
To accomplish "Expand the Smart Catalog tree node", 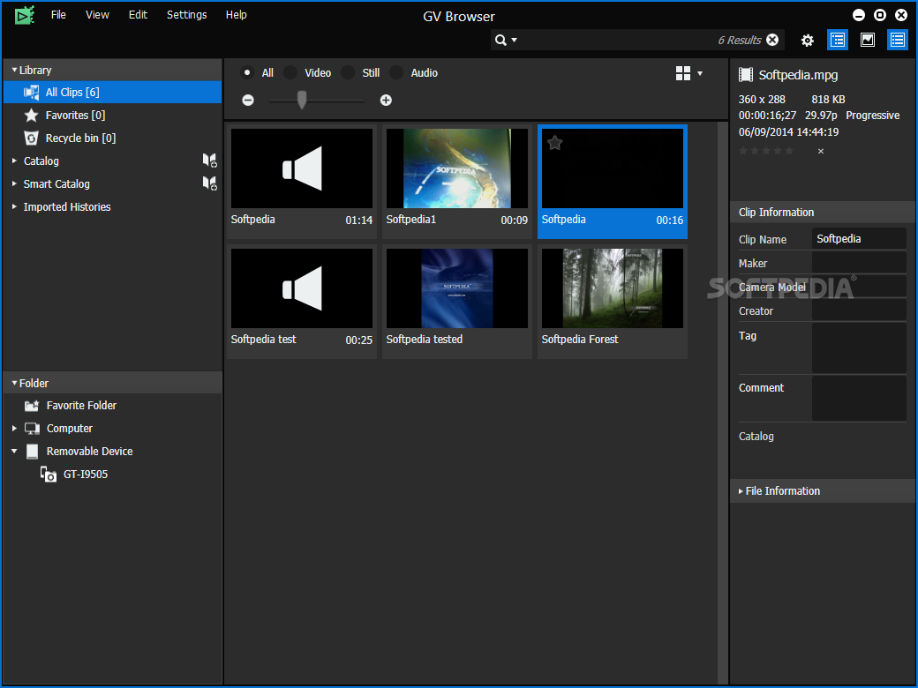I will pos(15,183).
